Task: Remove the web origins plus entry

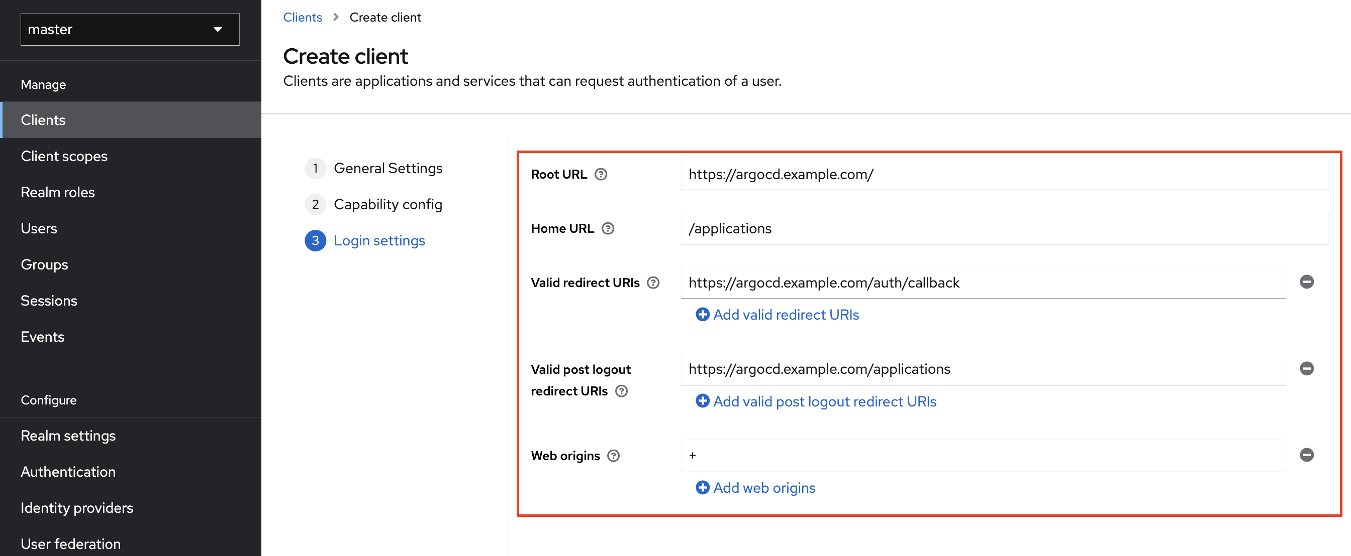Action: [1306, 455]
